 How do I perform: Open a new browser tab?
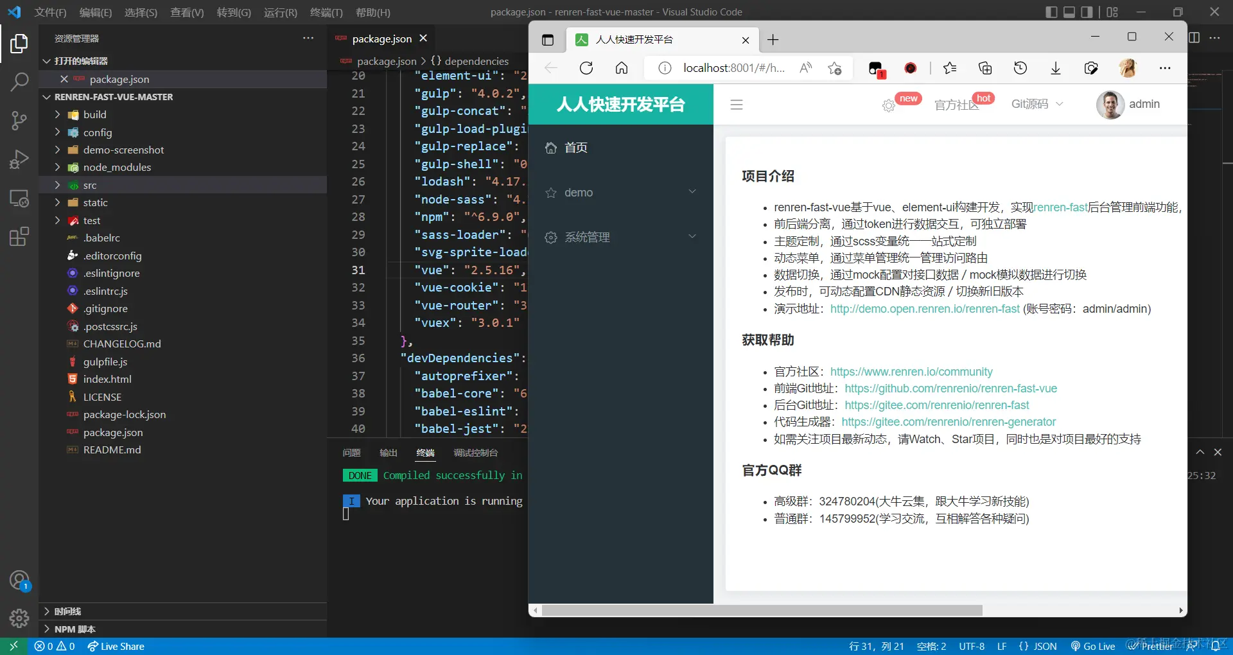773,40
